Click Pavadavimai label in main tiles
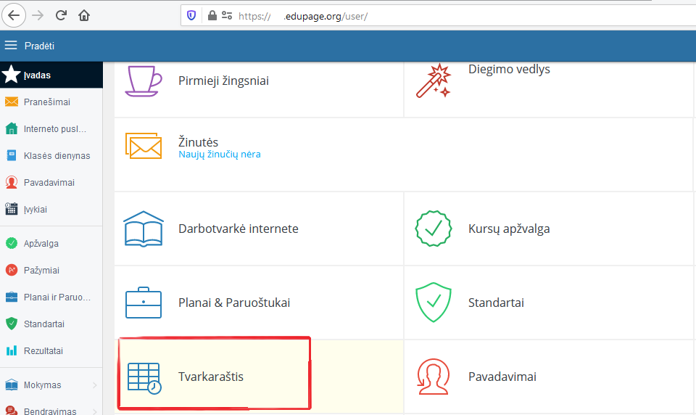Viewport: 696px width, 415px height. point(502,377)
